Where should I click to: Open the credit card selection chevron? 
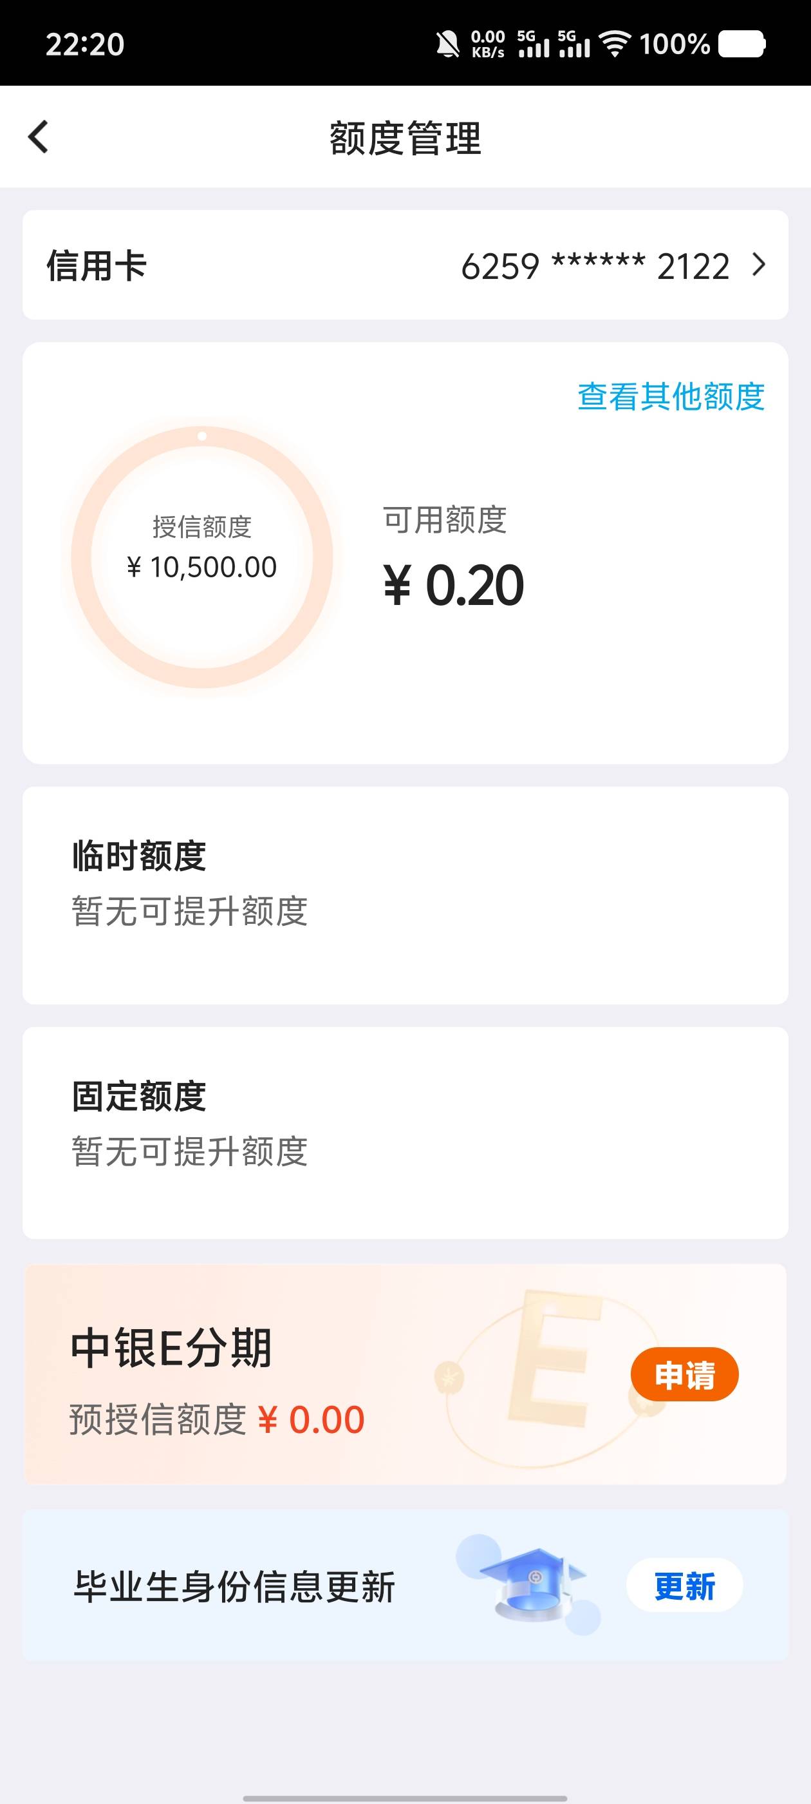(x=758, y=265)
